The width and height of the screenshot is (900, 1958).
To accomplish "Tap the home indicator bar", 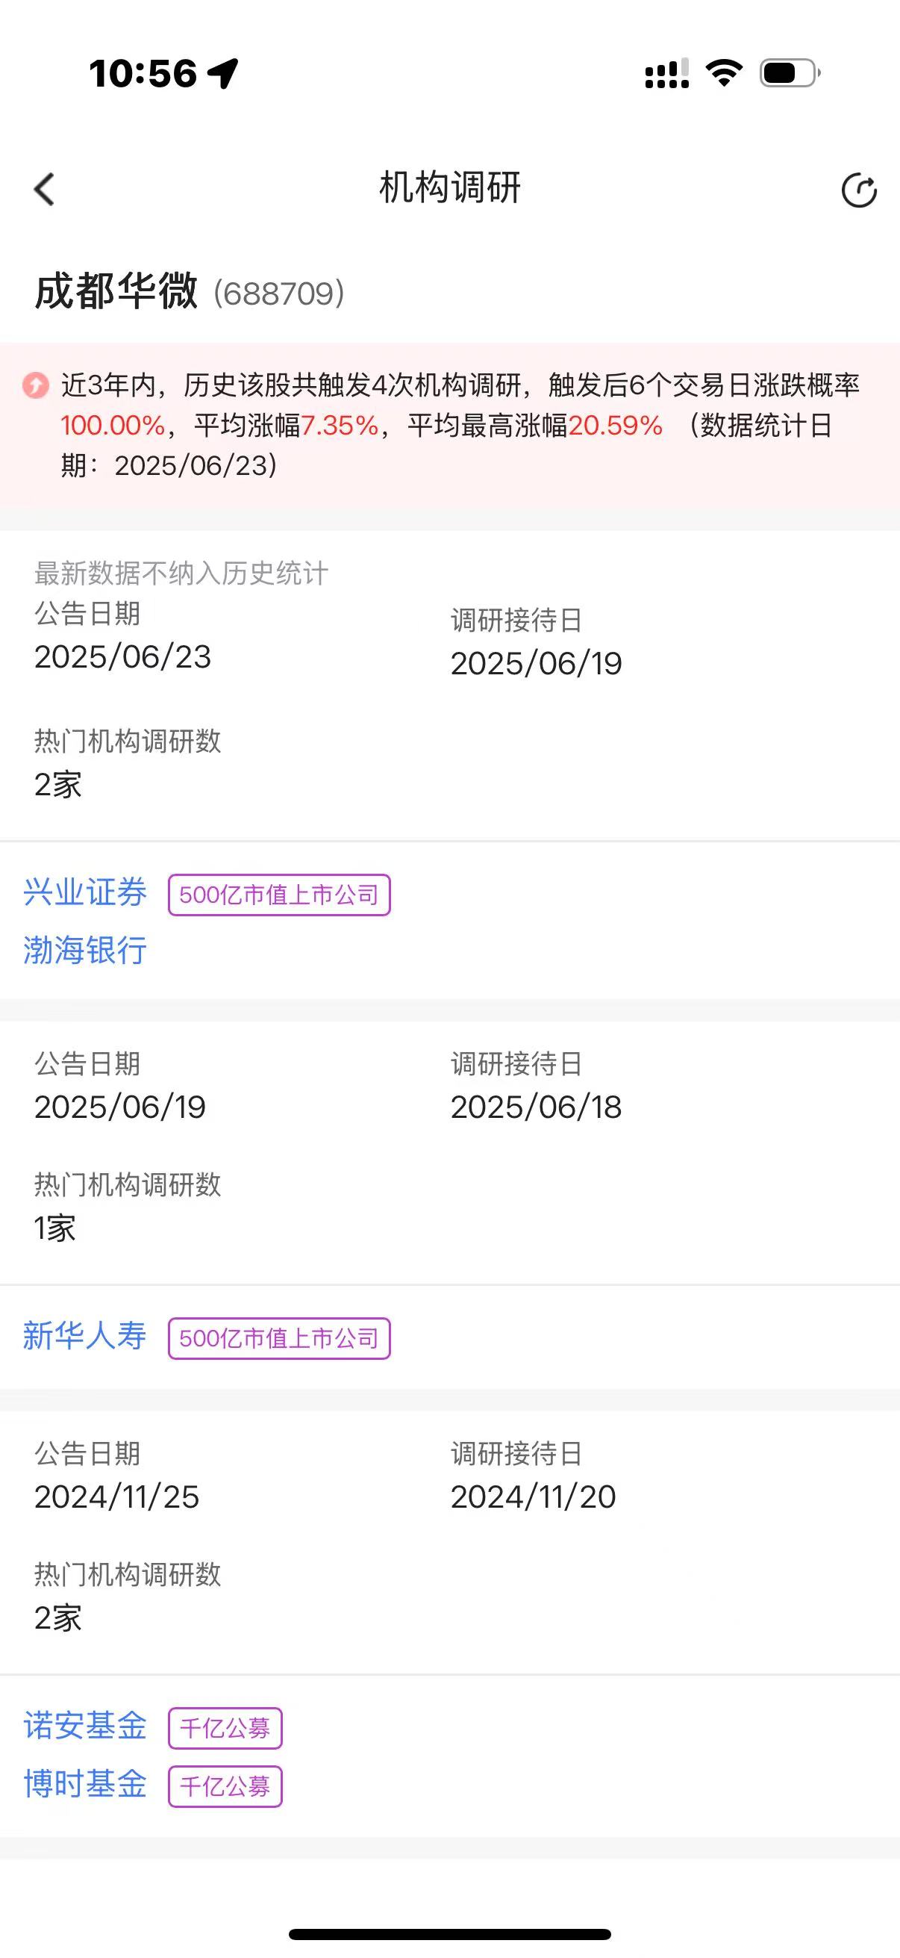I will click(449, 1934).
